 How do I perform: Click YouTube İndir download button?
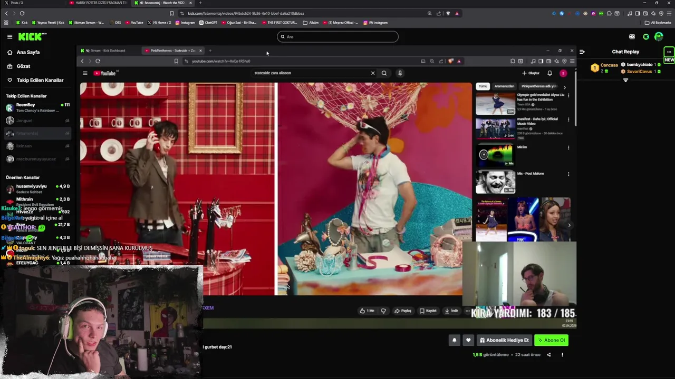[451, 311]
